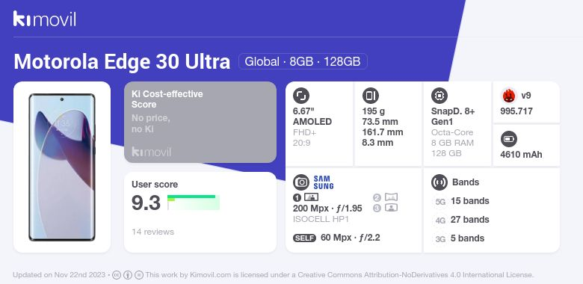Select the main camera icon
Viewport: 583px width, 284px height.
tap(301, 182)
